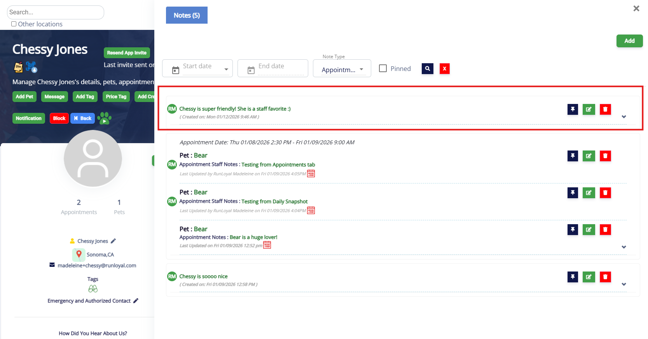This screenshot has height=339, width=648.
Task: Pin the 'Testing from Appointments tab' note
Action: 573,156
